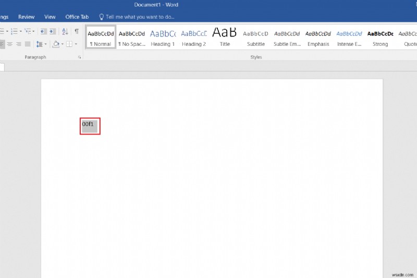Image resolution: width=417 pixels, height=278 pixels.
Task: Decrease the paragraph indent
Action: click(44, 31)
